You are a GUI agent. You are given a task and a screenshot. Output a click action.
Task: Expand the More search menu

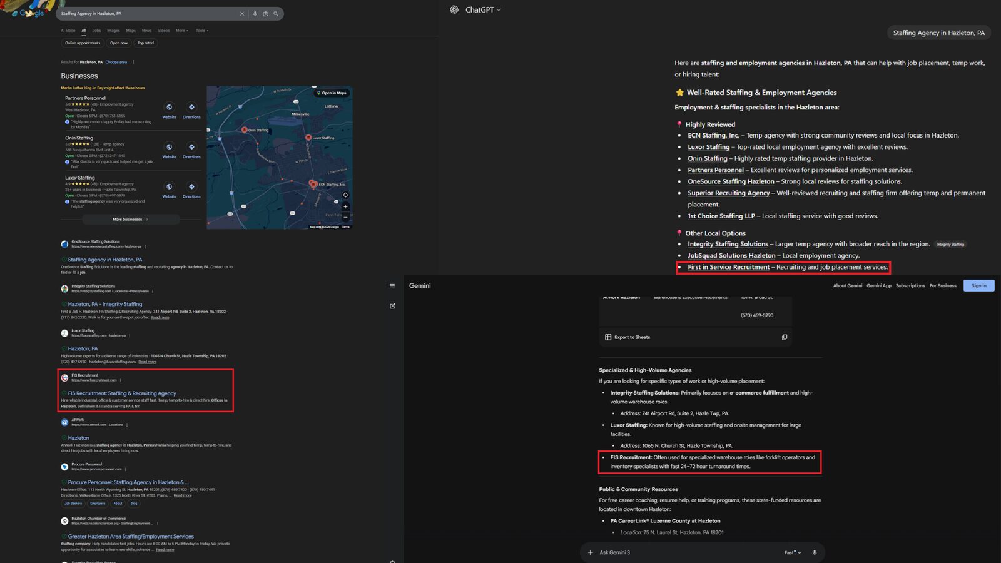point(181,30)
